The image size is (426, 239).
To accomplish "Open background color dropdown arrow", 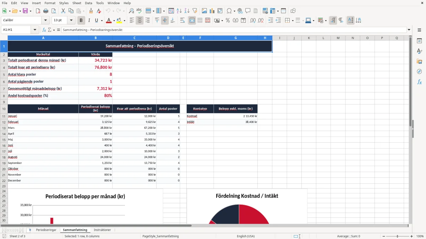I will coord(124,21).
